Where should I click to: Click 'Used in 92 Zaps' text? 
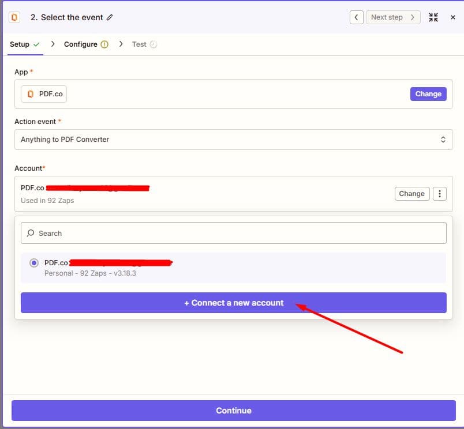[47, 201]
